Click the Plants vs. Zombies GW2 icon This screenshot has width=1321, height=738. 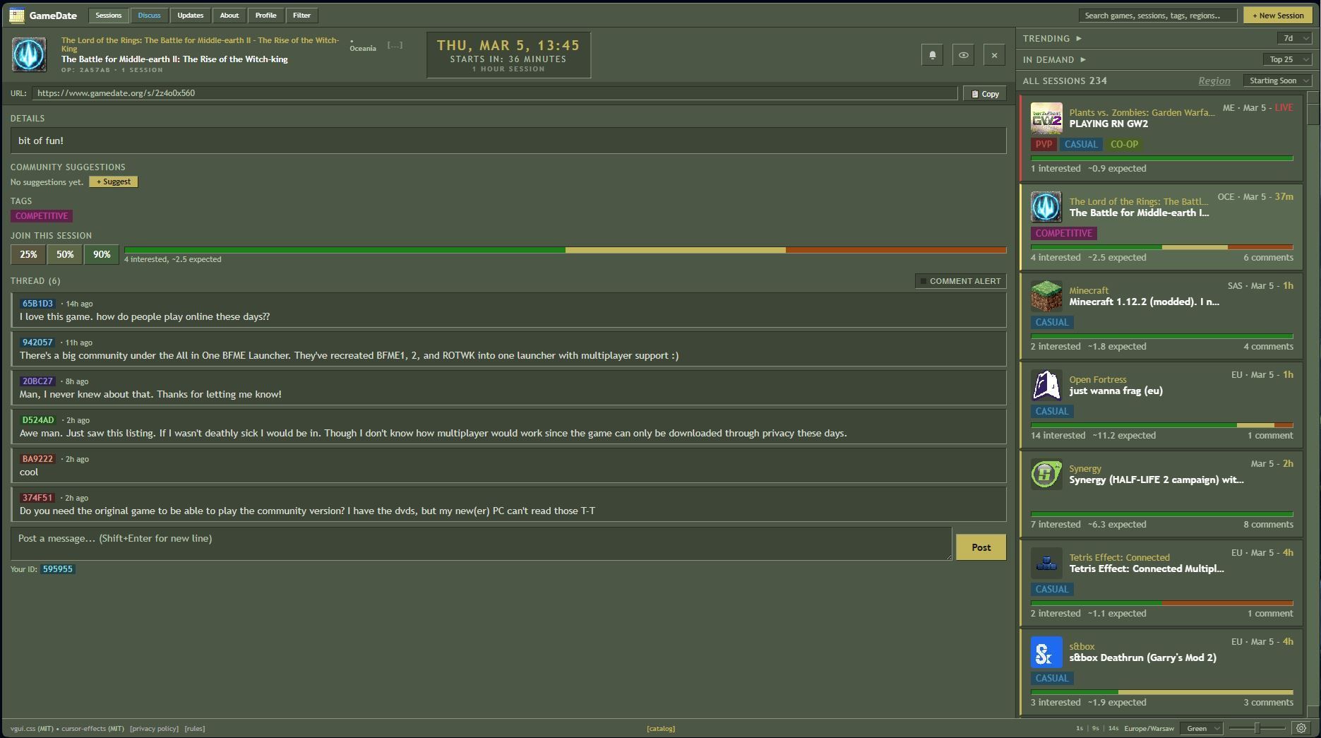(x=1046, y=119)
